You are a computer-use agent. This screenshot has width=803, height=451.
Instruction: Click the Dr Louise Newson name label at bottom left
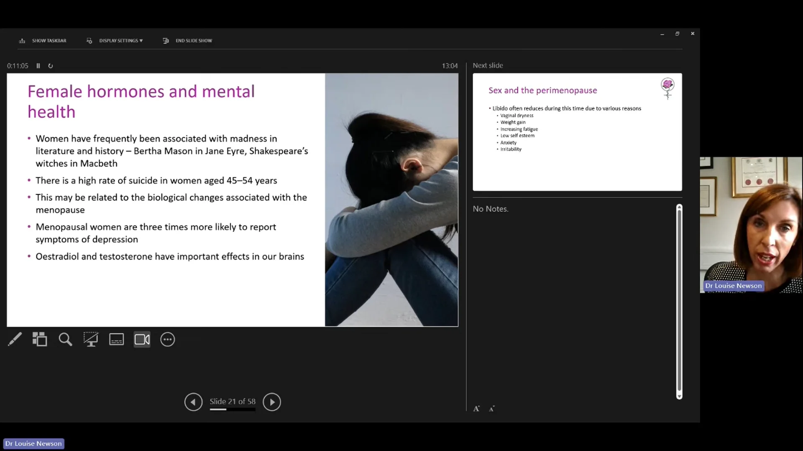(x=33, y=443)
